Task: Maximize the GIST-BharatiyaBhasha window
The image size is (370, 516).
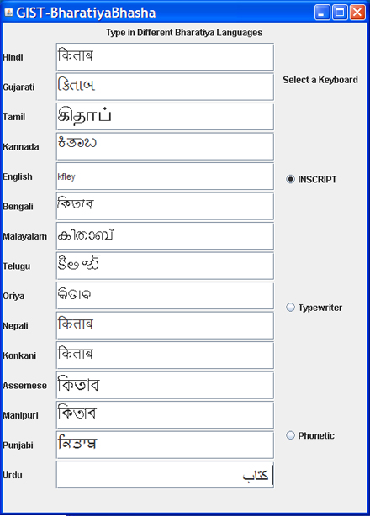Action: pyautogui.click(x=340, y=13)
